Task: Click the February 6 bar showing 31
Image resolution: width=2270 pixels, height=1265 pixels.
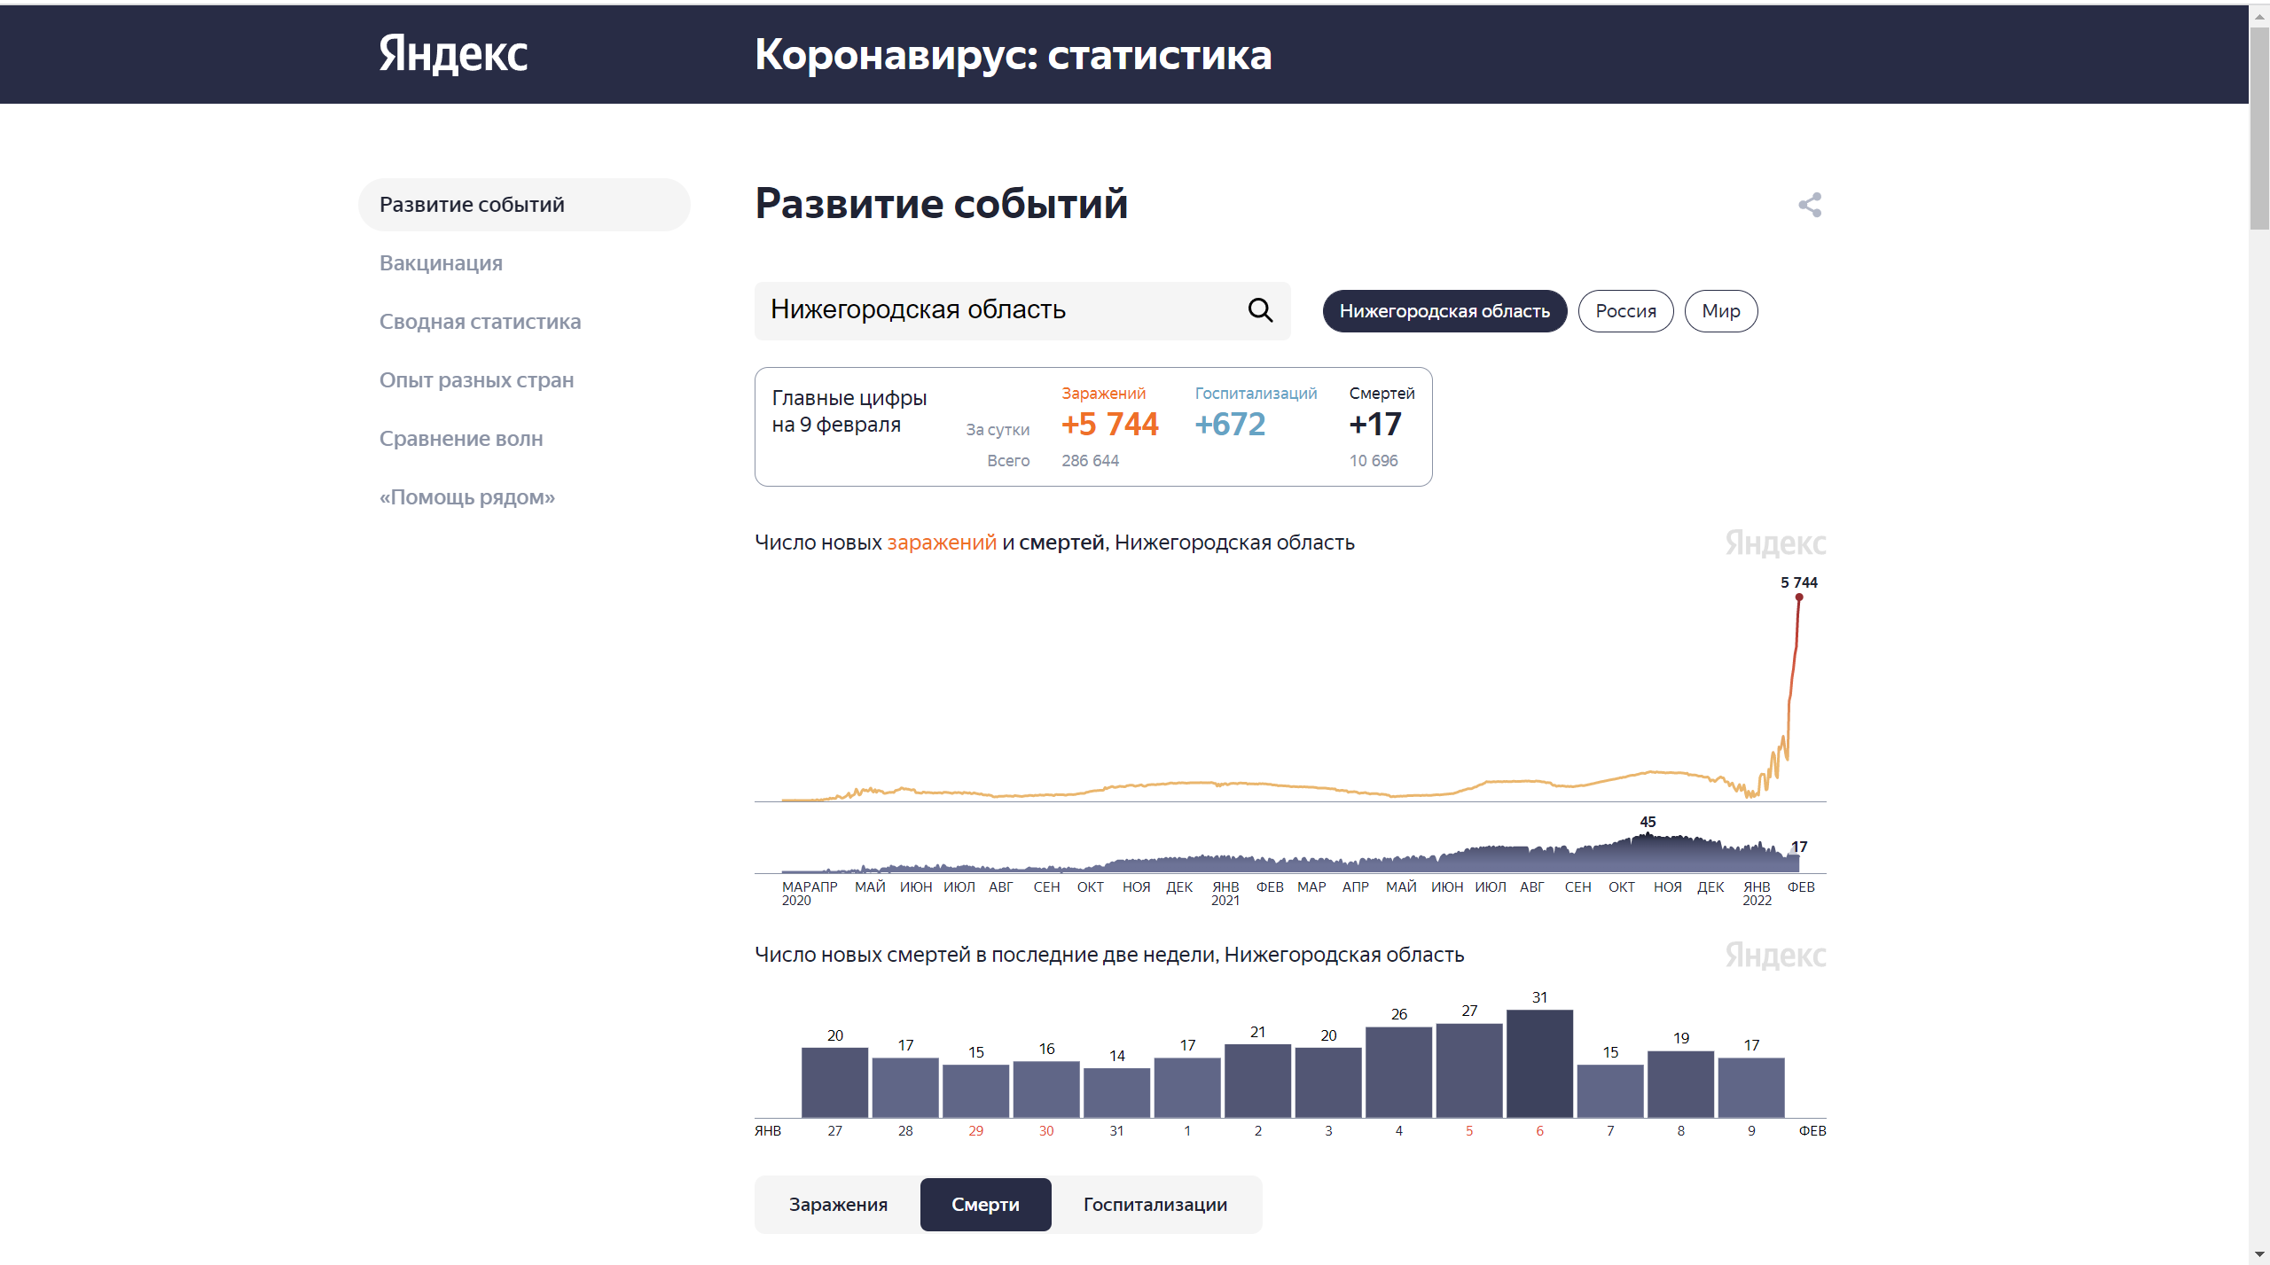Action: [1539, 1064]
